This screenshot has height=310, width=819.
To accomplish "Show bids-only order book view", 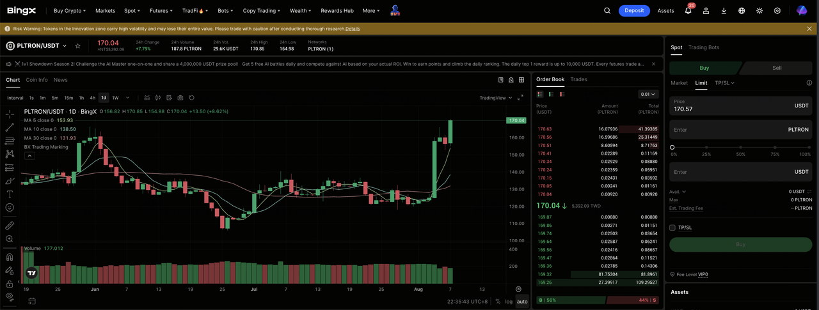I will 551,94.
